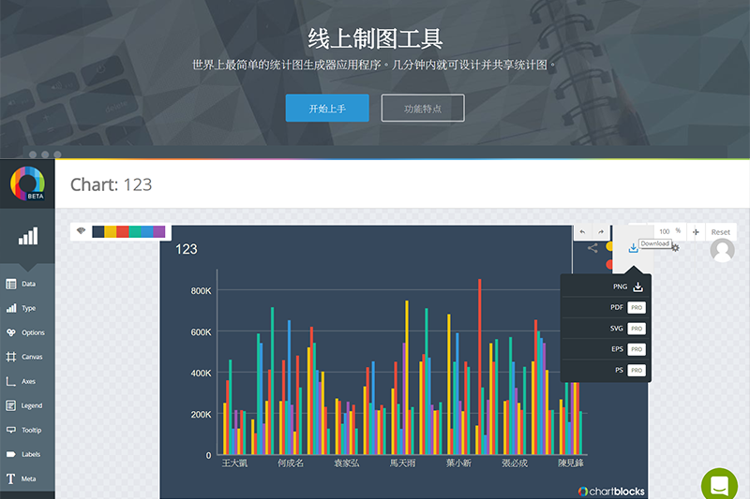Click the blue Download icon
The image size is (750, 499).
[634, 248]
